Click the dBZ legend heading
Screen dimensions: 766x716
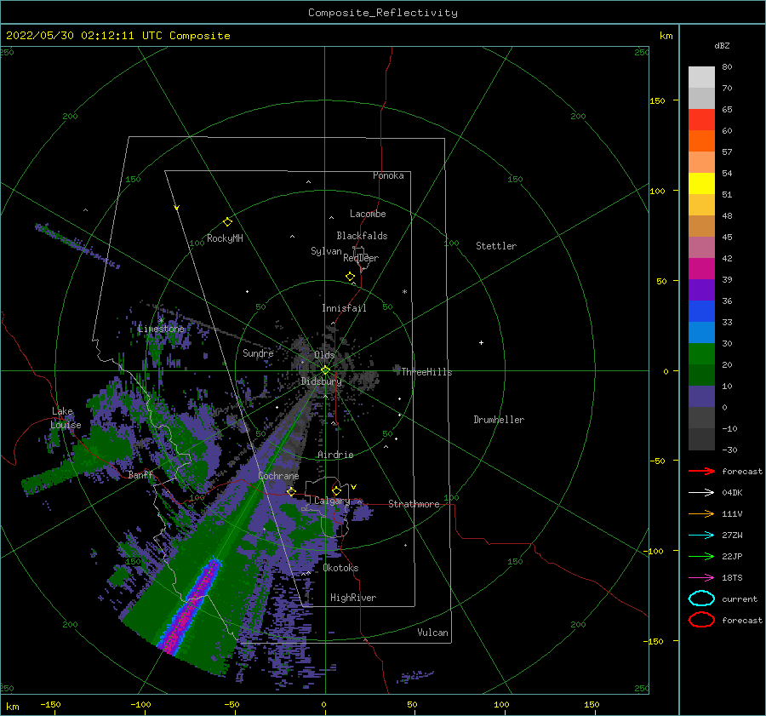(722, 45)
